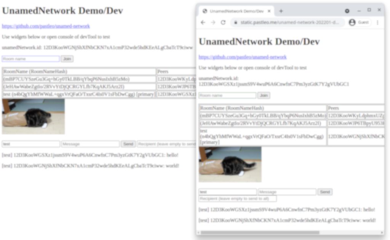
Task: Click Send button in Chrome window
Action: coord(325,192)
